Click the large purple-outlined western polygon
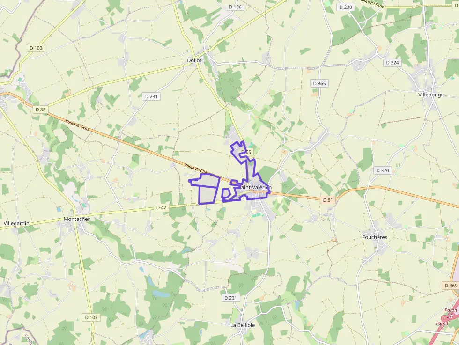The image size is (459, 345). [206, 189]
